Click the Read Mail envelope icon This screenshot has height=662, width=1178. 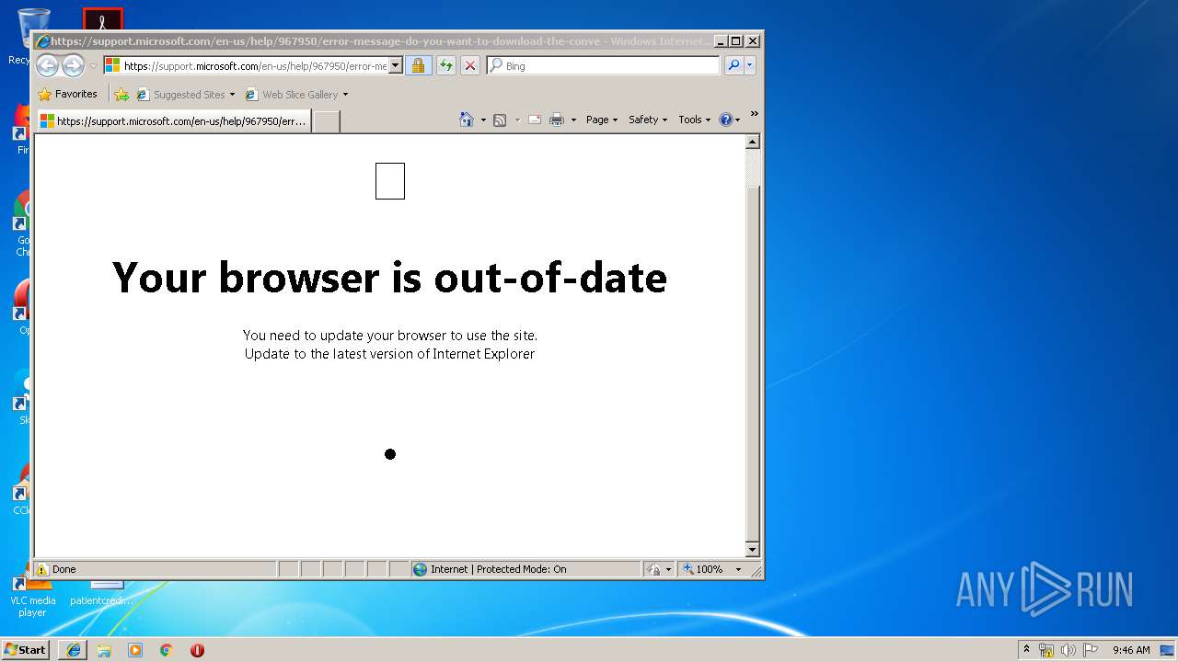coord(534,120)
